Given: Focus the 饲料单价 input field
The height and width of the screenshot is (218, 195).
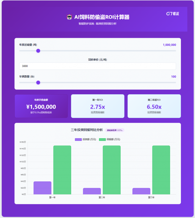Looking at the screenshot, I should (x=97, y=66).
